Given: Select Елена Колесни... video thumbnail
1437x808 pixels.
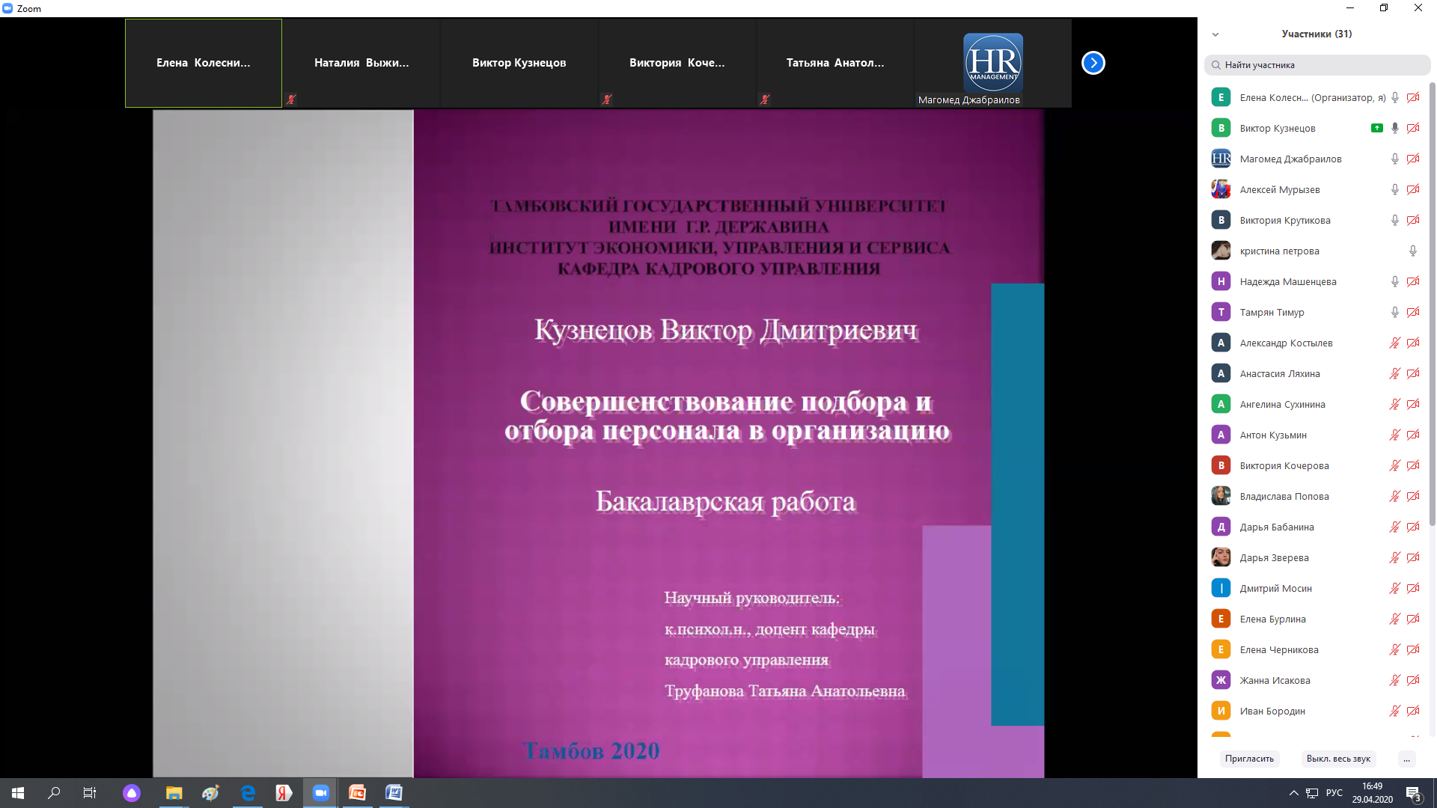Looking at the screenshot, I should pos(204,63).
